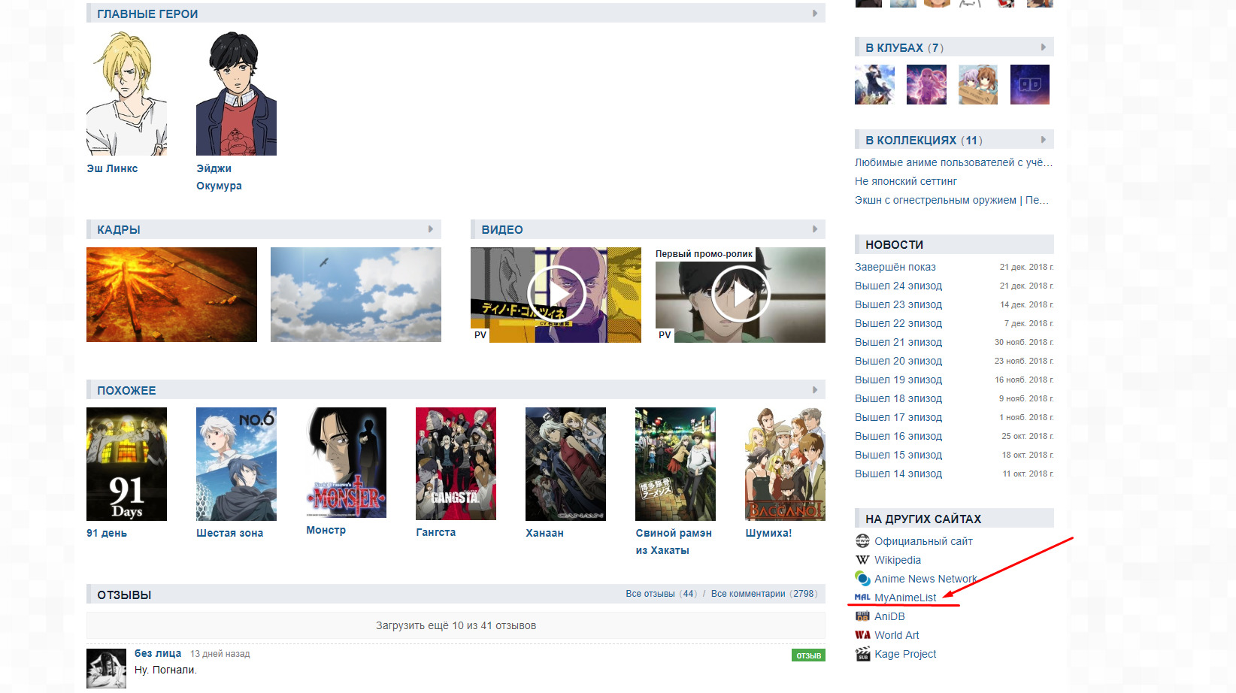1236x693 pixels.
Task: Click the MyAnimeList site icon
Action: click(862, 598)
